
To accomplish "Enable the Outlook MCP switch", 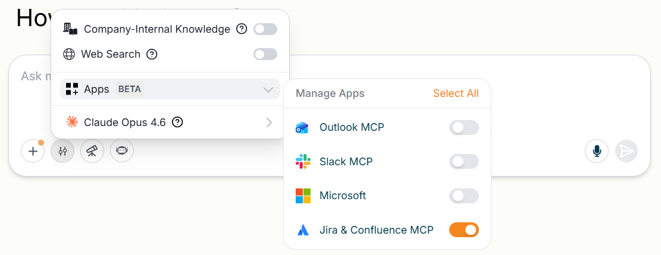I will tap(463, 127).
